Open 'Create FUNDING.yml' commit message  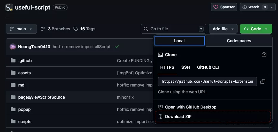coord(135,61)
